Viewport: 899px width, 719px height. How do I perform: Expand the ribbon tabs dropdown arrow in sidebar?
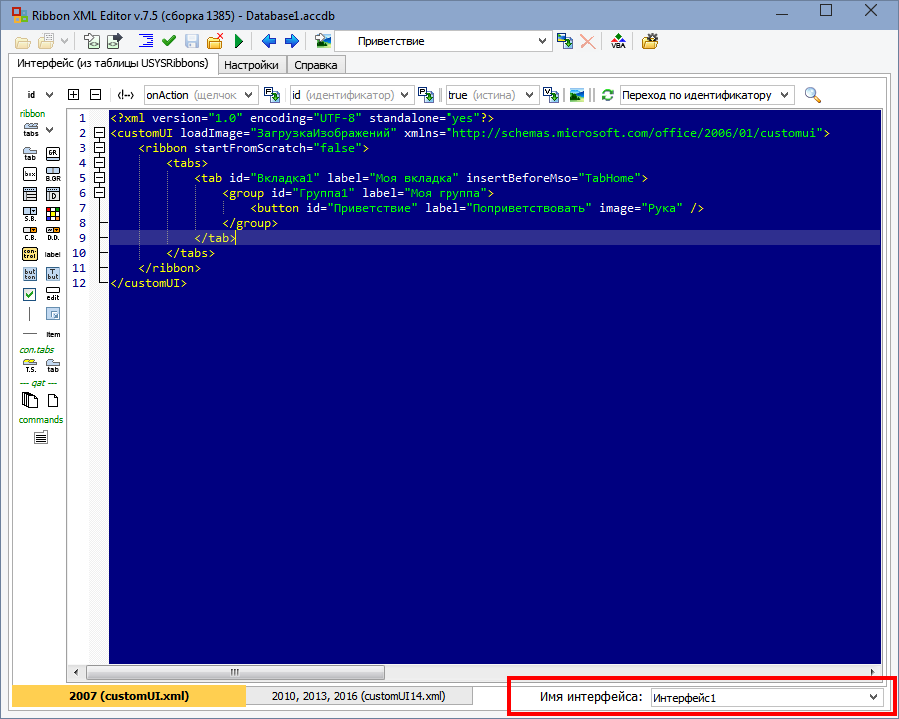50,130
